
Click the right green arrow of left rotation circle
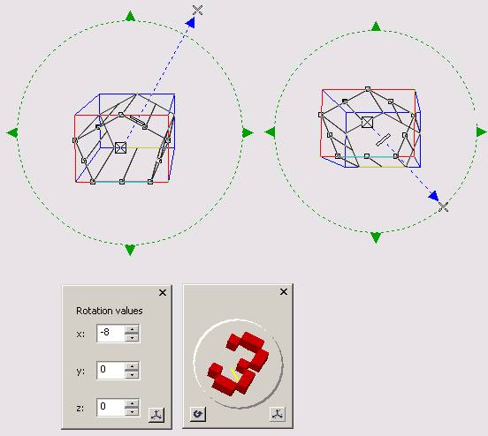pos(248,132)
